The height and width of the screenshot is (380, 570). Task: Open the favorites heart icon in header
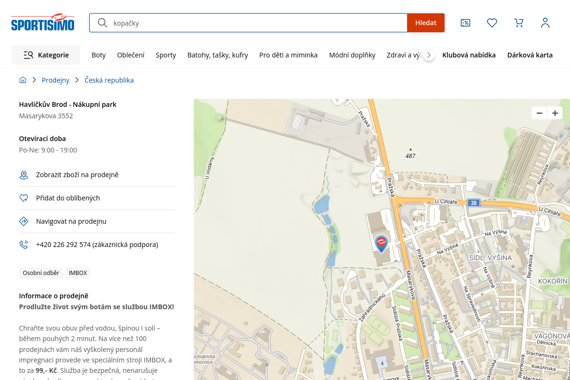coord(492,23)
